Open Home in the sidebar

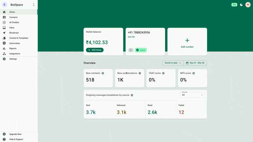(19, 12)
